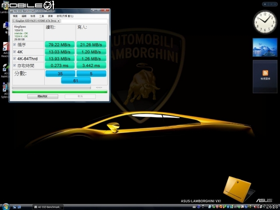The height and width of the screenshot is (210, 280).
Task: Click the 13.93 MB/s 4K-64Thrd read result
Action: (59, 59)
